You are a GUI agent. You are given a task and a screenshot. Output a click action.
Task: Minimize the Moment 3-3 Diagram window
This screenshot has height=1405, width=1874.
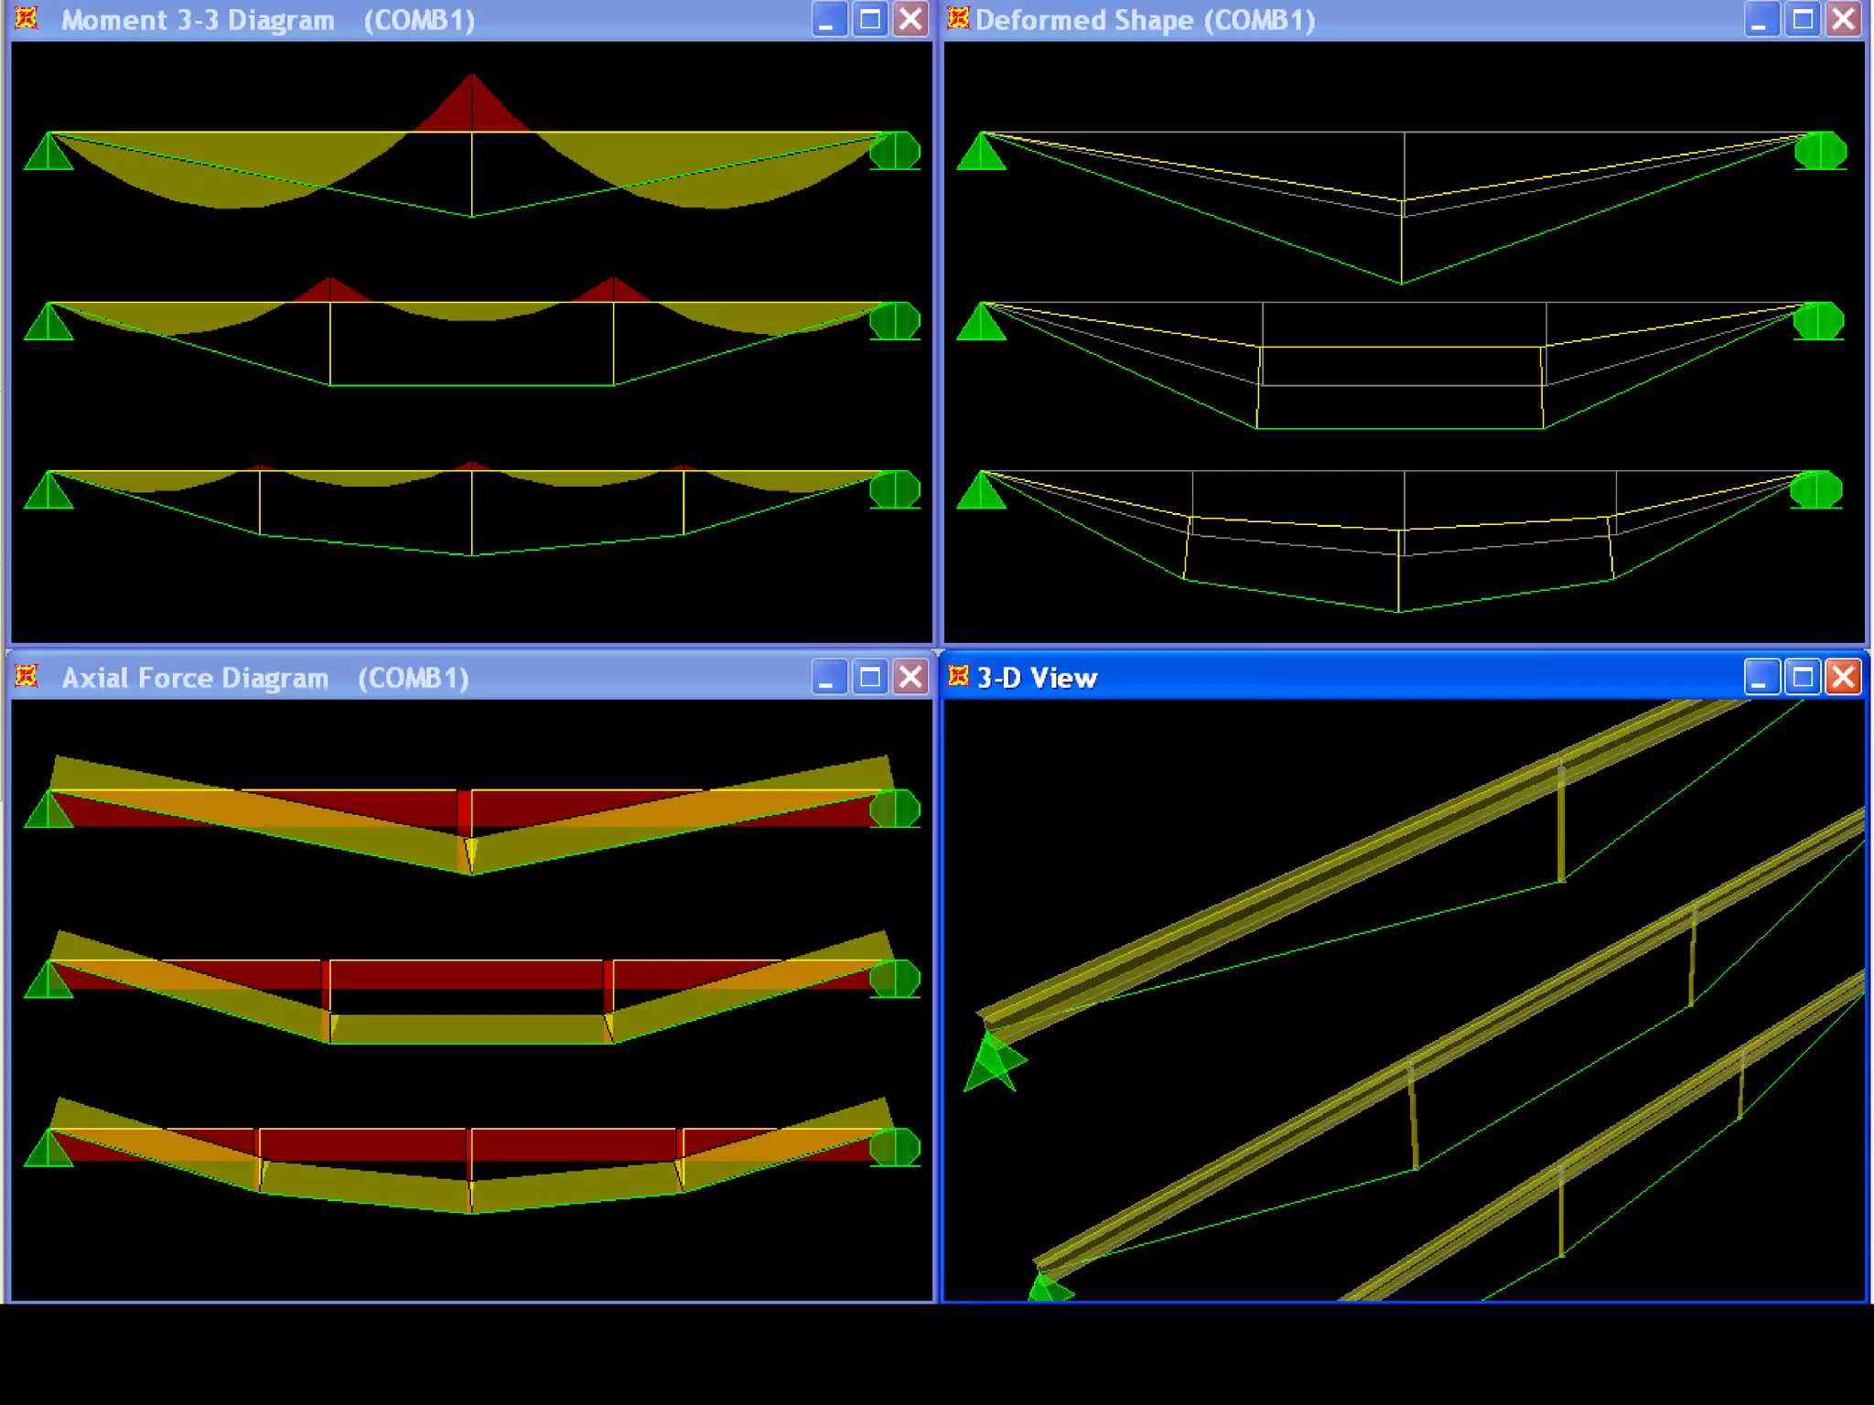click(x=829, y=19)
